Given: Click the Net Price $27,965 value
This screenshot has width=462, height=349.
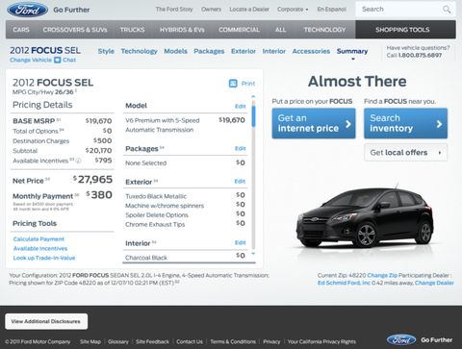Looking at the screenshot, I should coord(92,180).
